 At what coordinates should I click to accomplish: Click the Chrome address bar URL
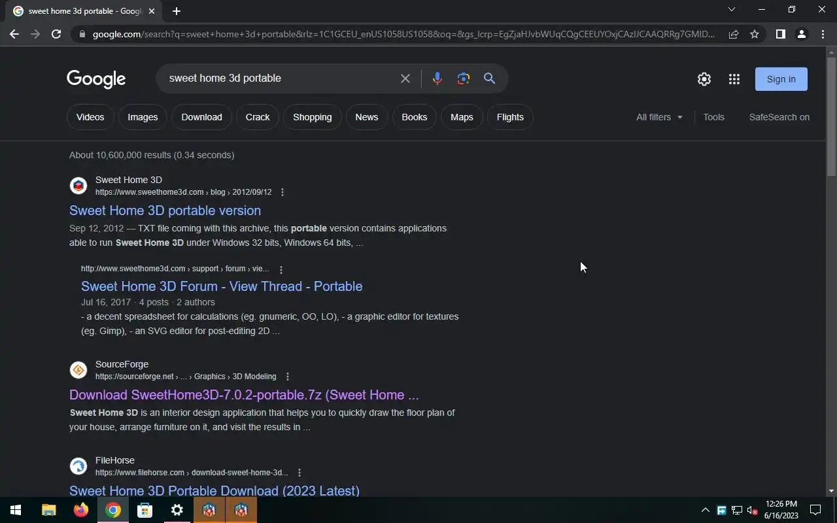pos(403,34)
